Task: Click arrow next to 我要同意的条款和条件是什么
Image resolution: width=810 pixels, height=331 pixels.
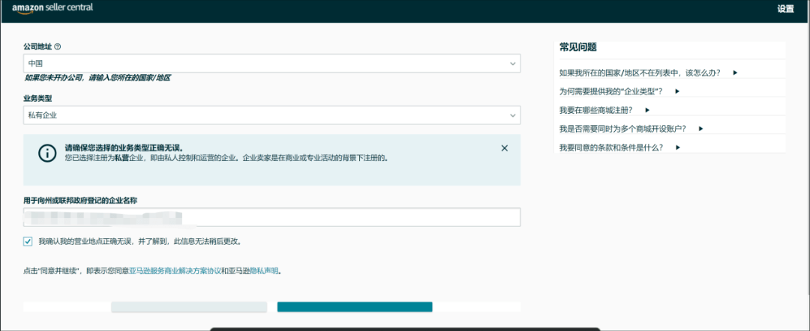Action: point(677,148)
